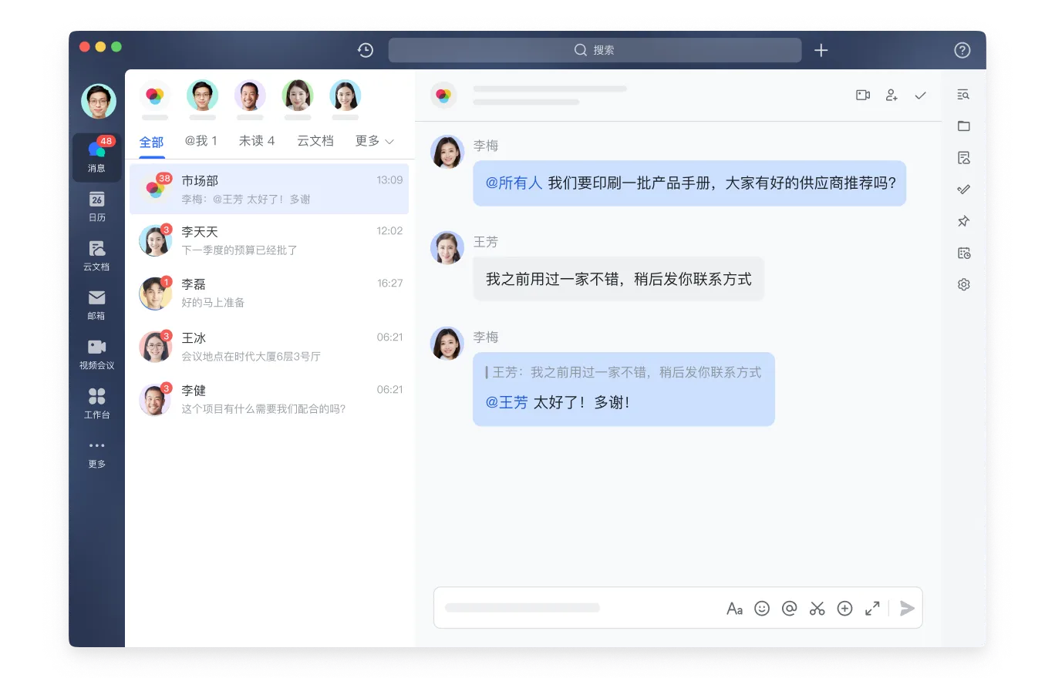Open the 市场部 conversation

pyautogui.click(x=269, y=189)
